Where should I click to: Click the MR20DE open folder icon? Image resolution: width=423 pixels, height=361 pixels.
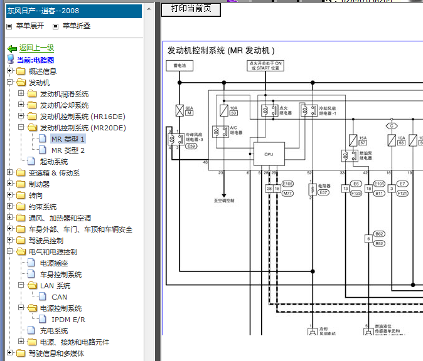32,128
